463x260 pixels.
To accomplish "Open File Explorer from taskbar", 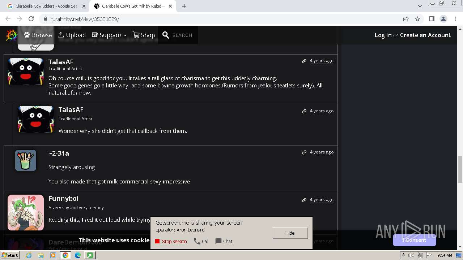I will click(x=41, y=255).
